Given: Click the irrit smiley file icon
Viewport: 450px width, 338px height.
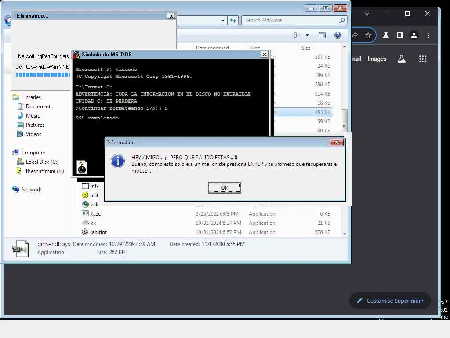Looking at the screenshot, I should pyautogui.click(x=85, y=195).
